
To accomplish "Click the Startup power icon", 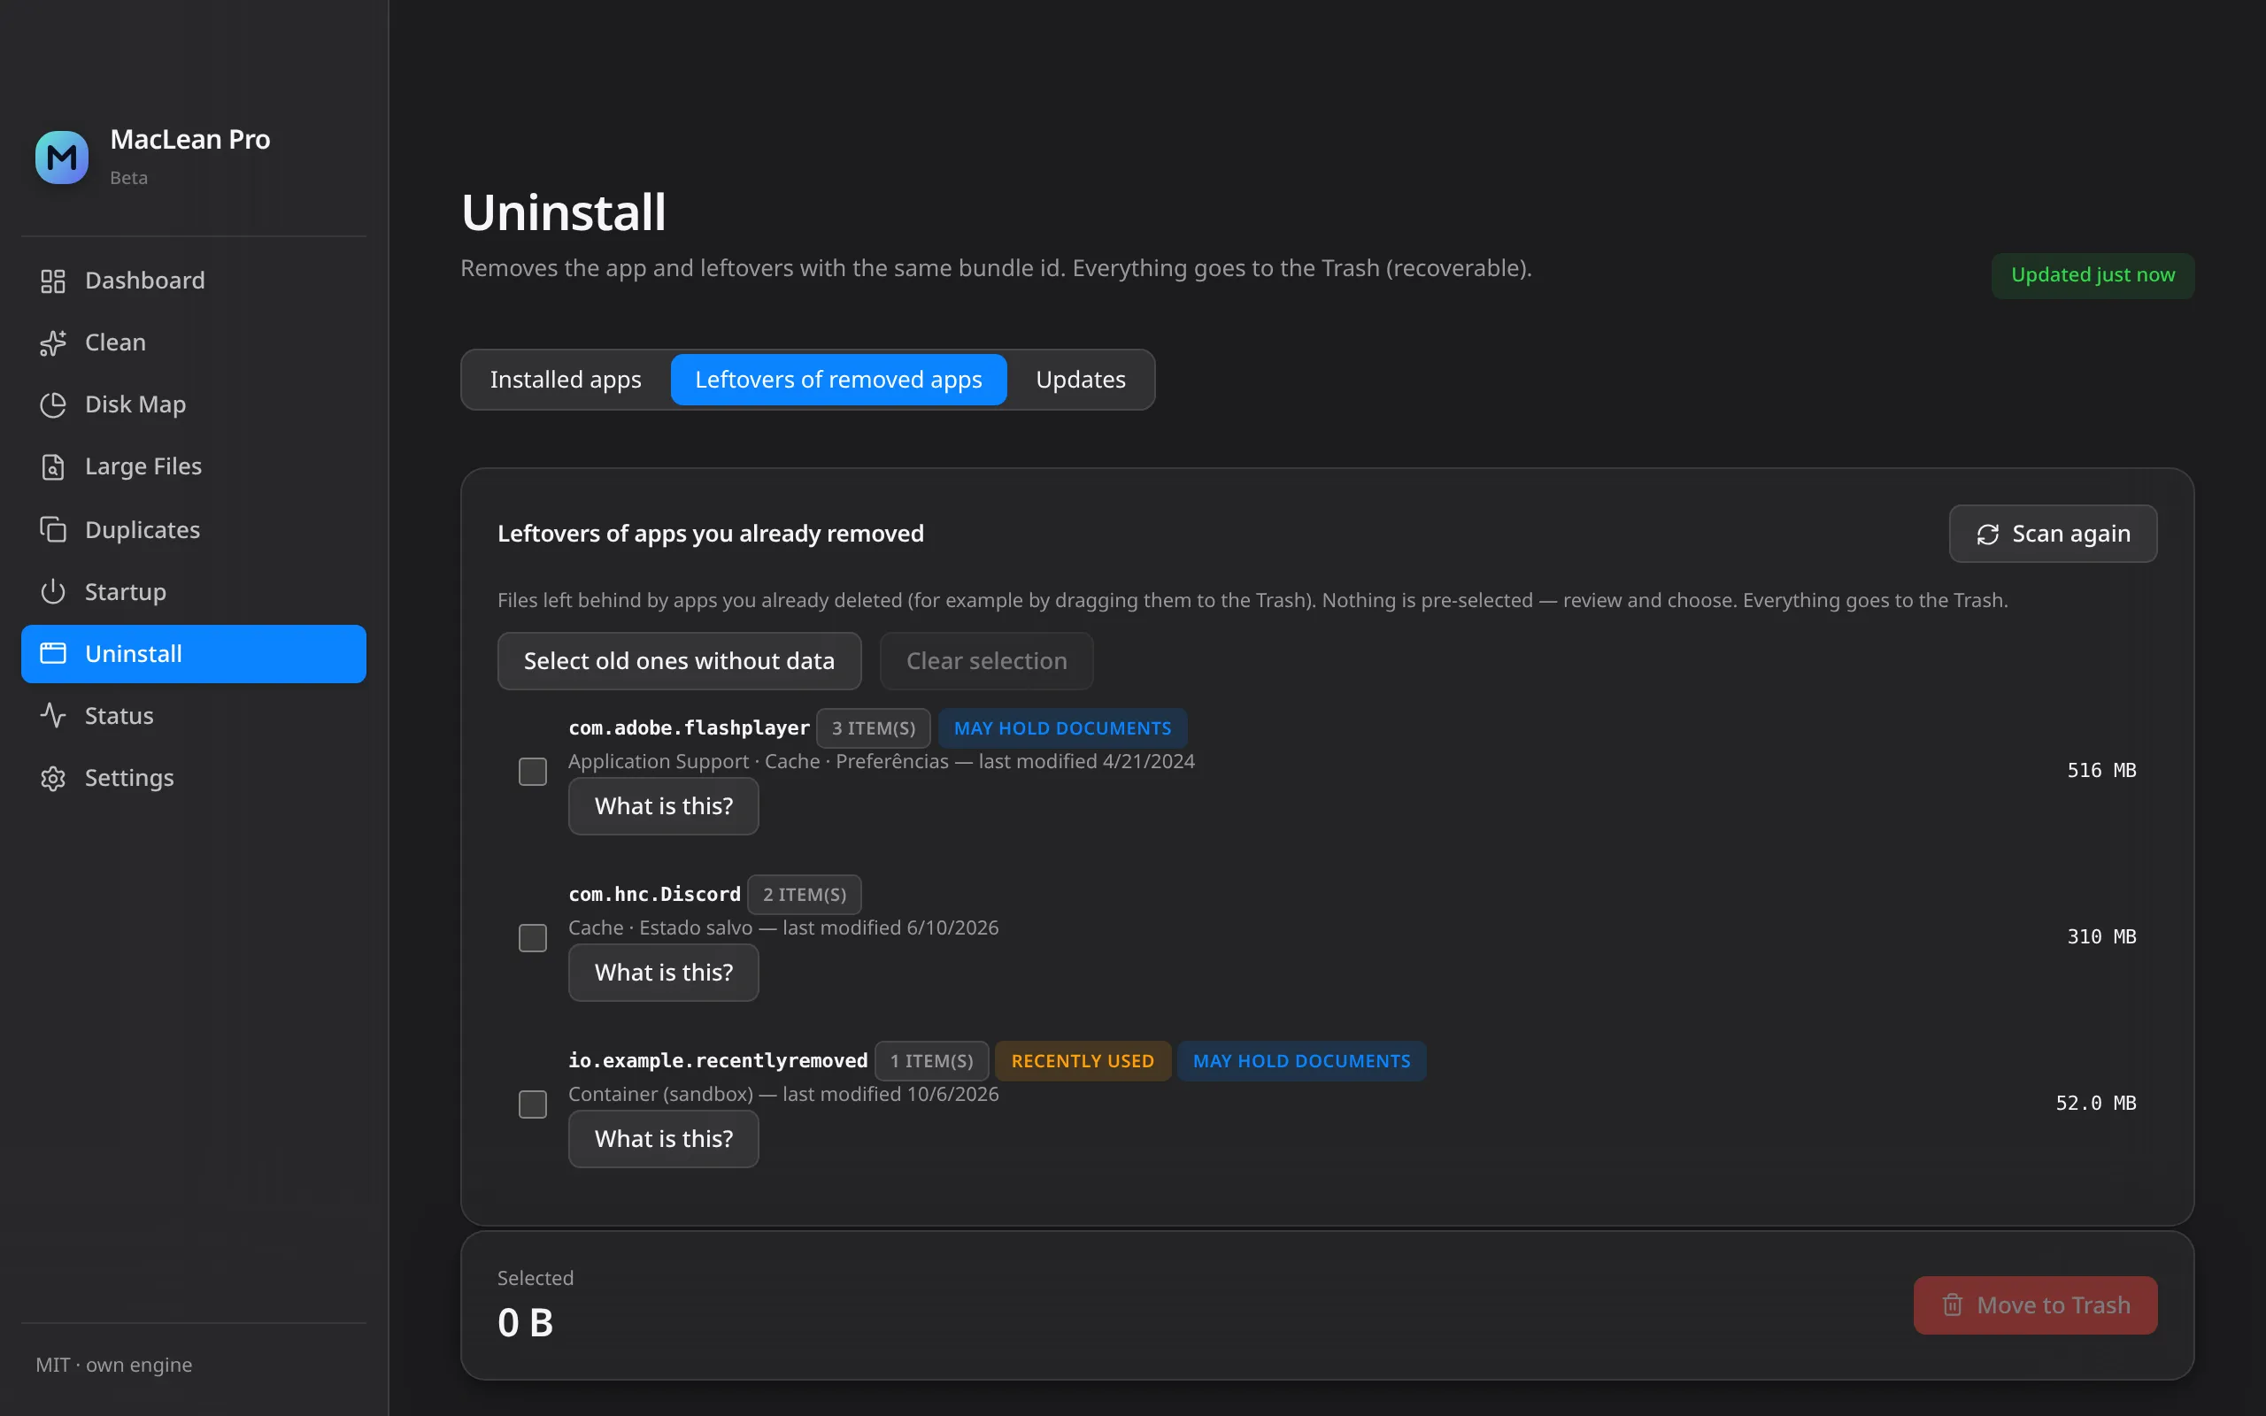I will point(53,592).
